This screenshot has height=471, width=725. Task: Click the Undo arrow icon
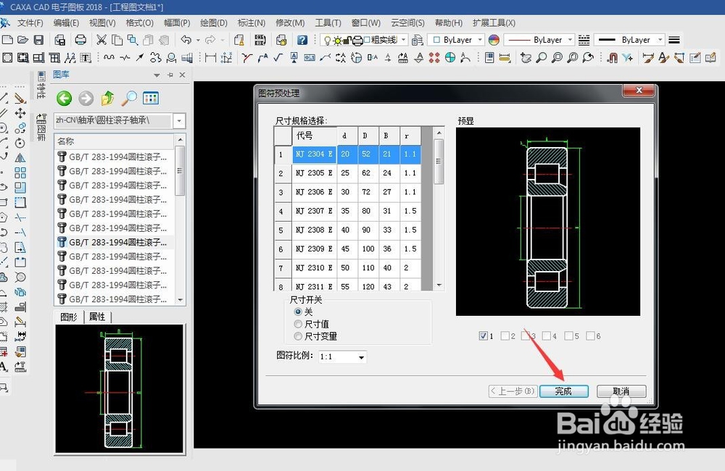[x=186, y=40]
